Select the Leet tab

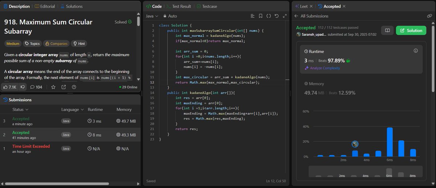(302, 6)
